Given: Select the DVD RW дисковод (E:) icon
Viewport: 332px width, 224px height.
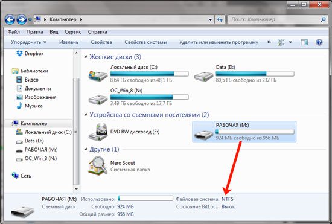Looking at the screenshot, I should [98, 132].
